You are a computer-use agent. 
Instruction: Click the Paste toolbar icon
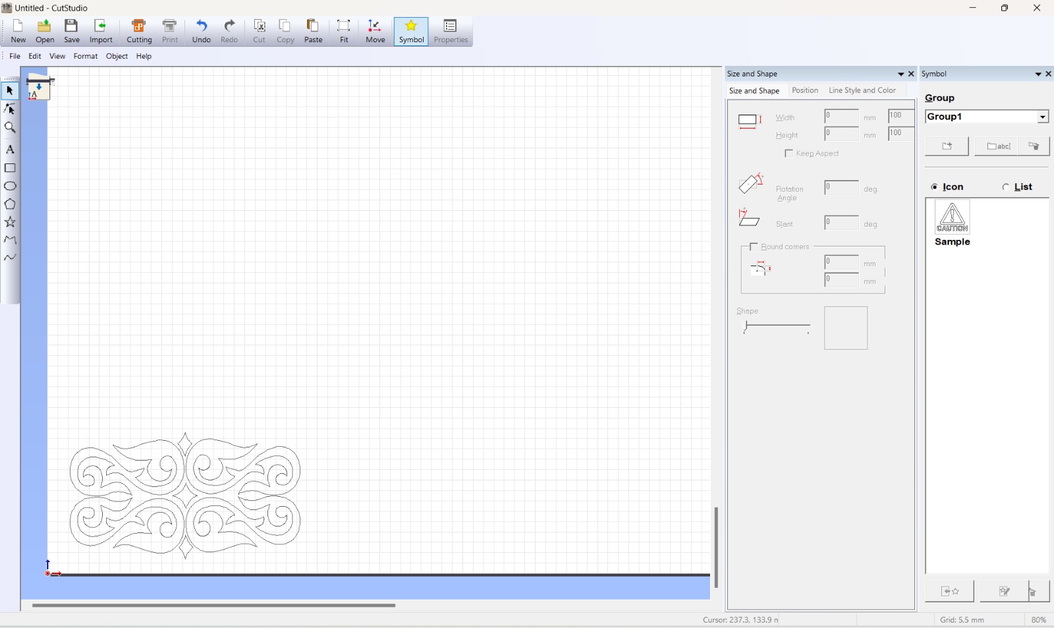click(x=314, y=32)
